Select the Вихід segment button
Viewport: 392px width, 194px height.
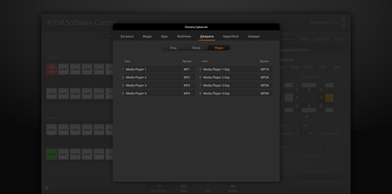pos(196,48)
